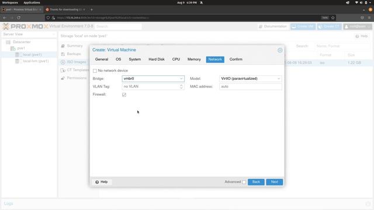Open the ISO Images panel entry
The height and width of the screenshot is (210, 374).
point(76,62)
